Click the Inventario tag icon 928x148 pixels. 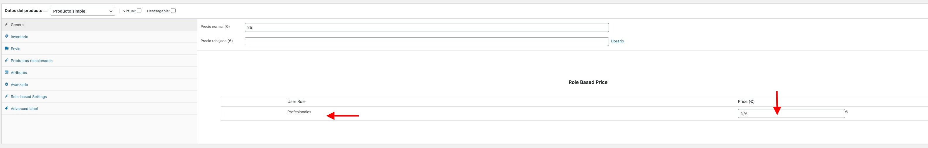(6, 36)
